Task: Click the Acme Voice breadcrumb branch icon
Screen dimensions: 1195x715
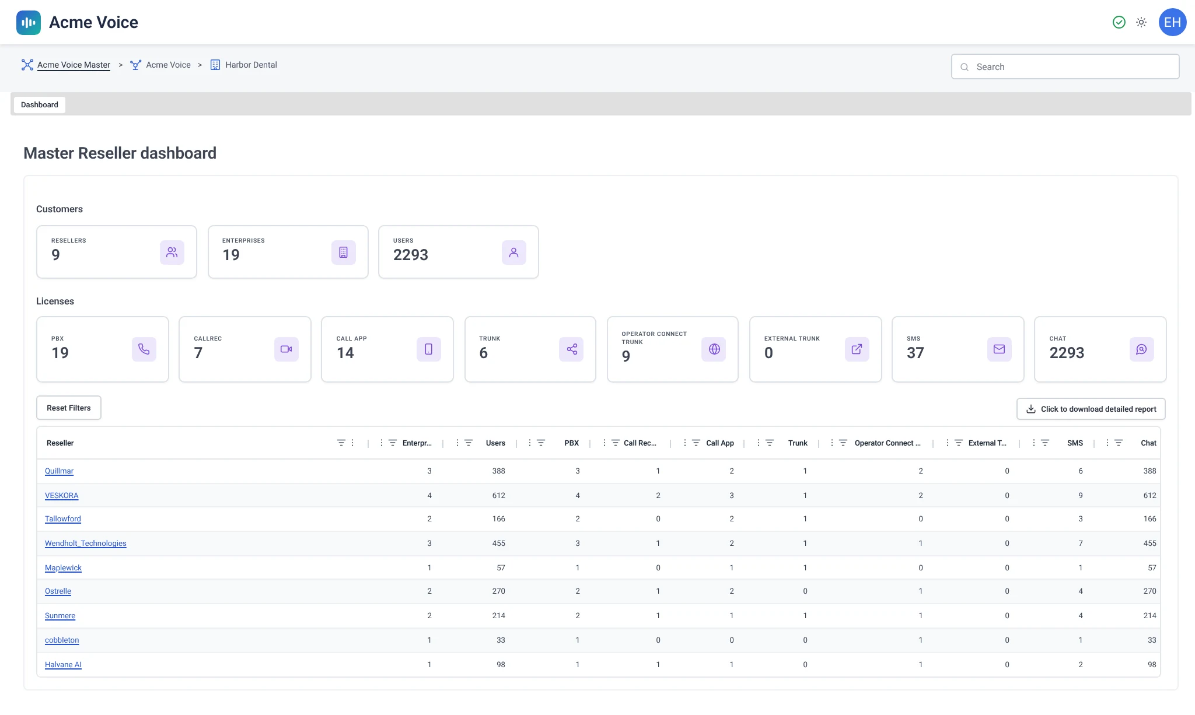Action: (136, 65)
